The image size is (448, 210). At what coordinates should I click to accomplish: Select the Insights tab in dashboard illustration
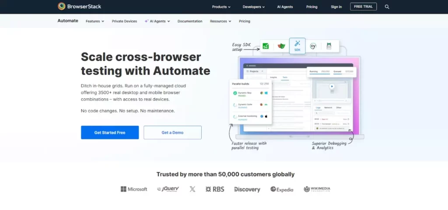(x=273, y=77)
